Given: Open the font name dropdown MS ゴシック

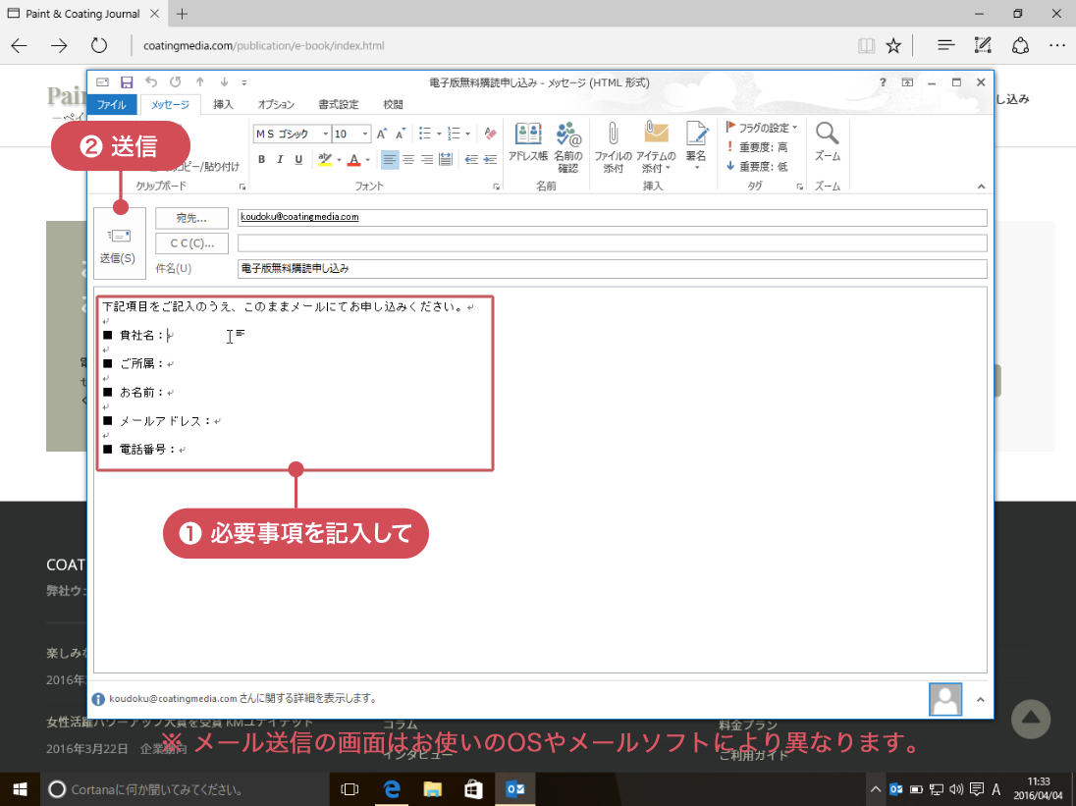Looking at the screenshot, I should (x=291, y=134).
